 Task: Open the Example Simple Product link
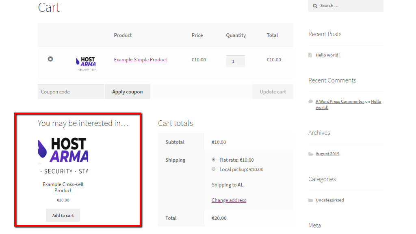tap(141, 60)
